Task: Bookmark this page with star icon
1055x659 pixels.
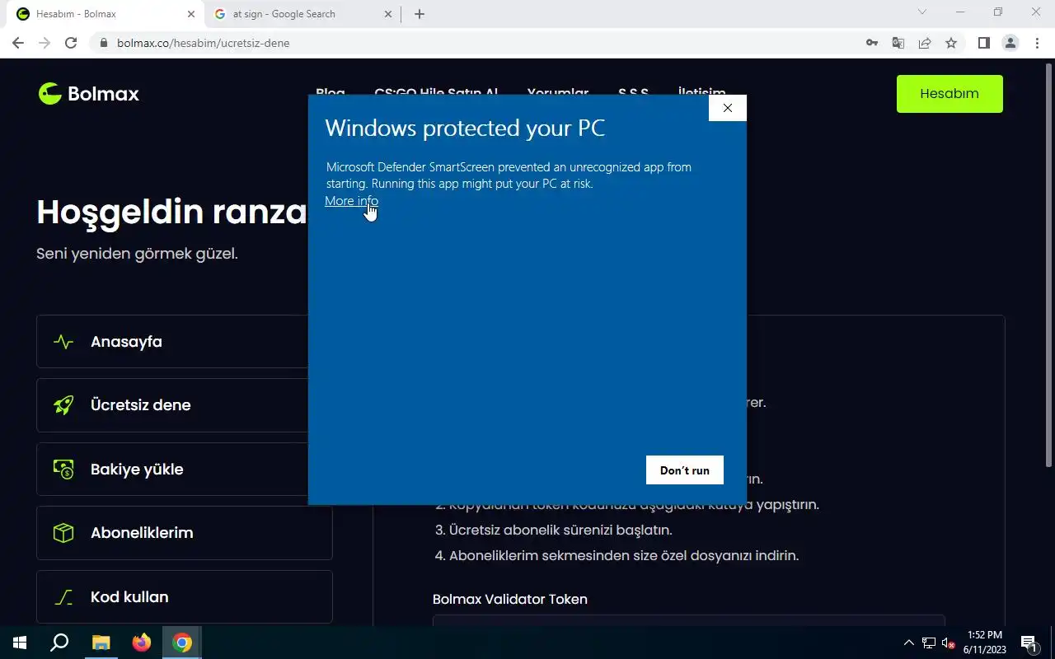Action: (951, 43)
